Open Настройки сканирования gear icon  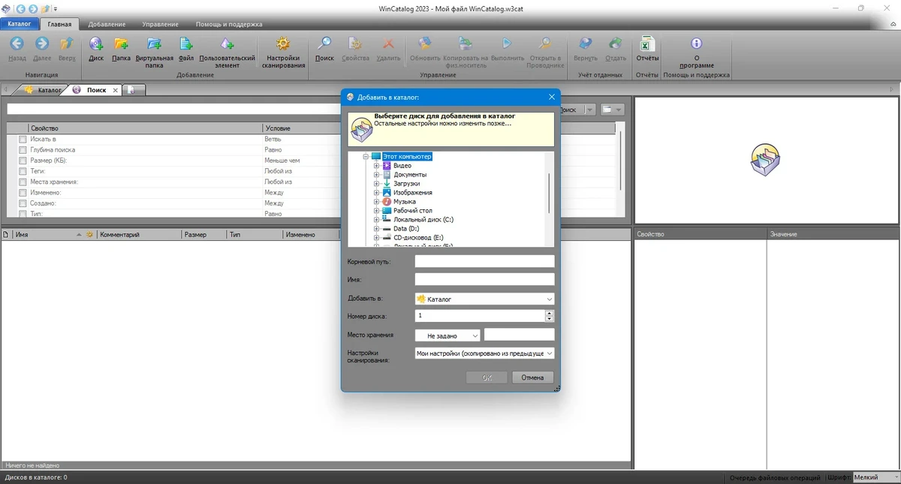pos(283,44)
